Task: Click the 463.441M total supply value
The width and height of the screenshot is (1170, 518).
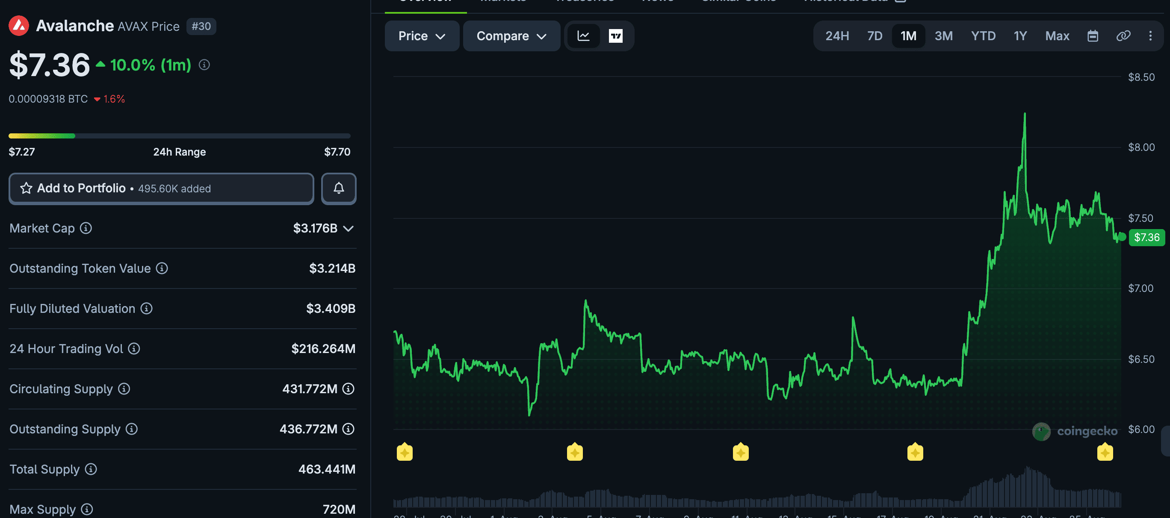Action: click(x=327, y=469)
